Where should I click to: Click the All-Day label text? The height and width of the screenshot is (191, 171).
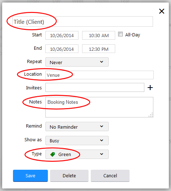tap(133, 35)
